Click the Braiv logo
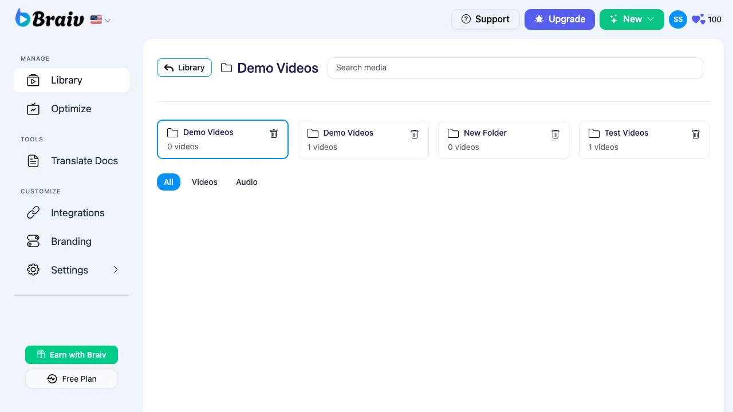 click(50, 18)
